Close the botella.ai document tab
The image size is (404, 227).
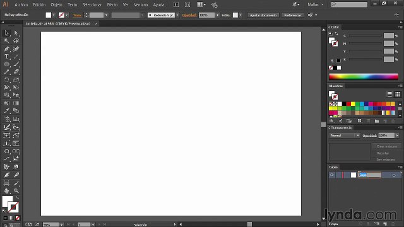point(96,24)
